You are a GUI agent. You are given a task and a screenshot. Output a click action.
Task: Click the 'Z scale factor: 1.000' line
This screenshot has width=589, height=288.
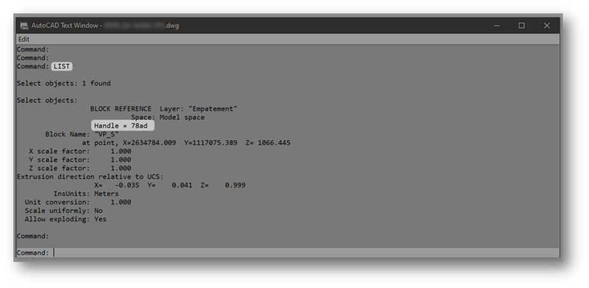[x=80, y=168]
